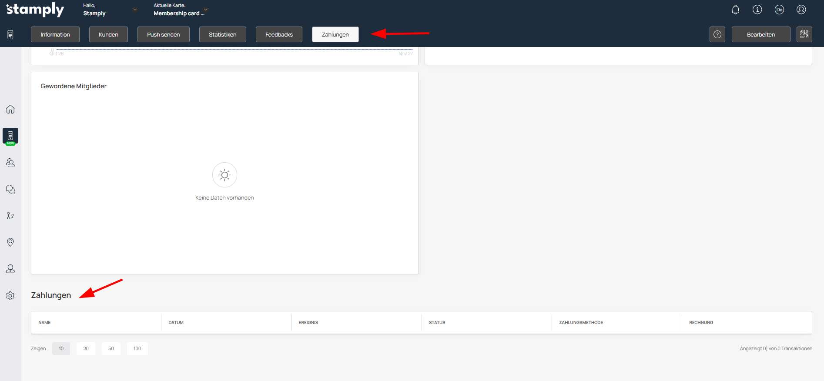The image size is (824, 381).
Task: Click the notification bell icon
Action: click(735, 10)
